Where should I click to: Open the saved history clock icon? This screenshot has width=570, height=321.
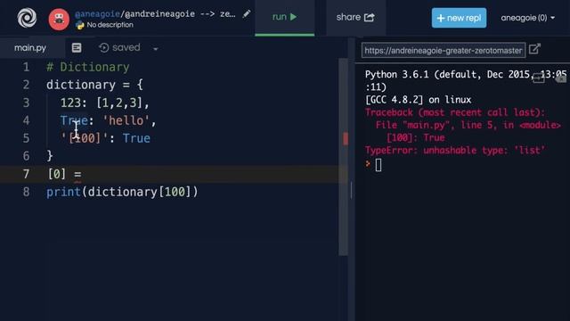(x=104, y=47)
